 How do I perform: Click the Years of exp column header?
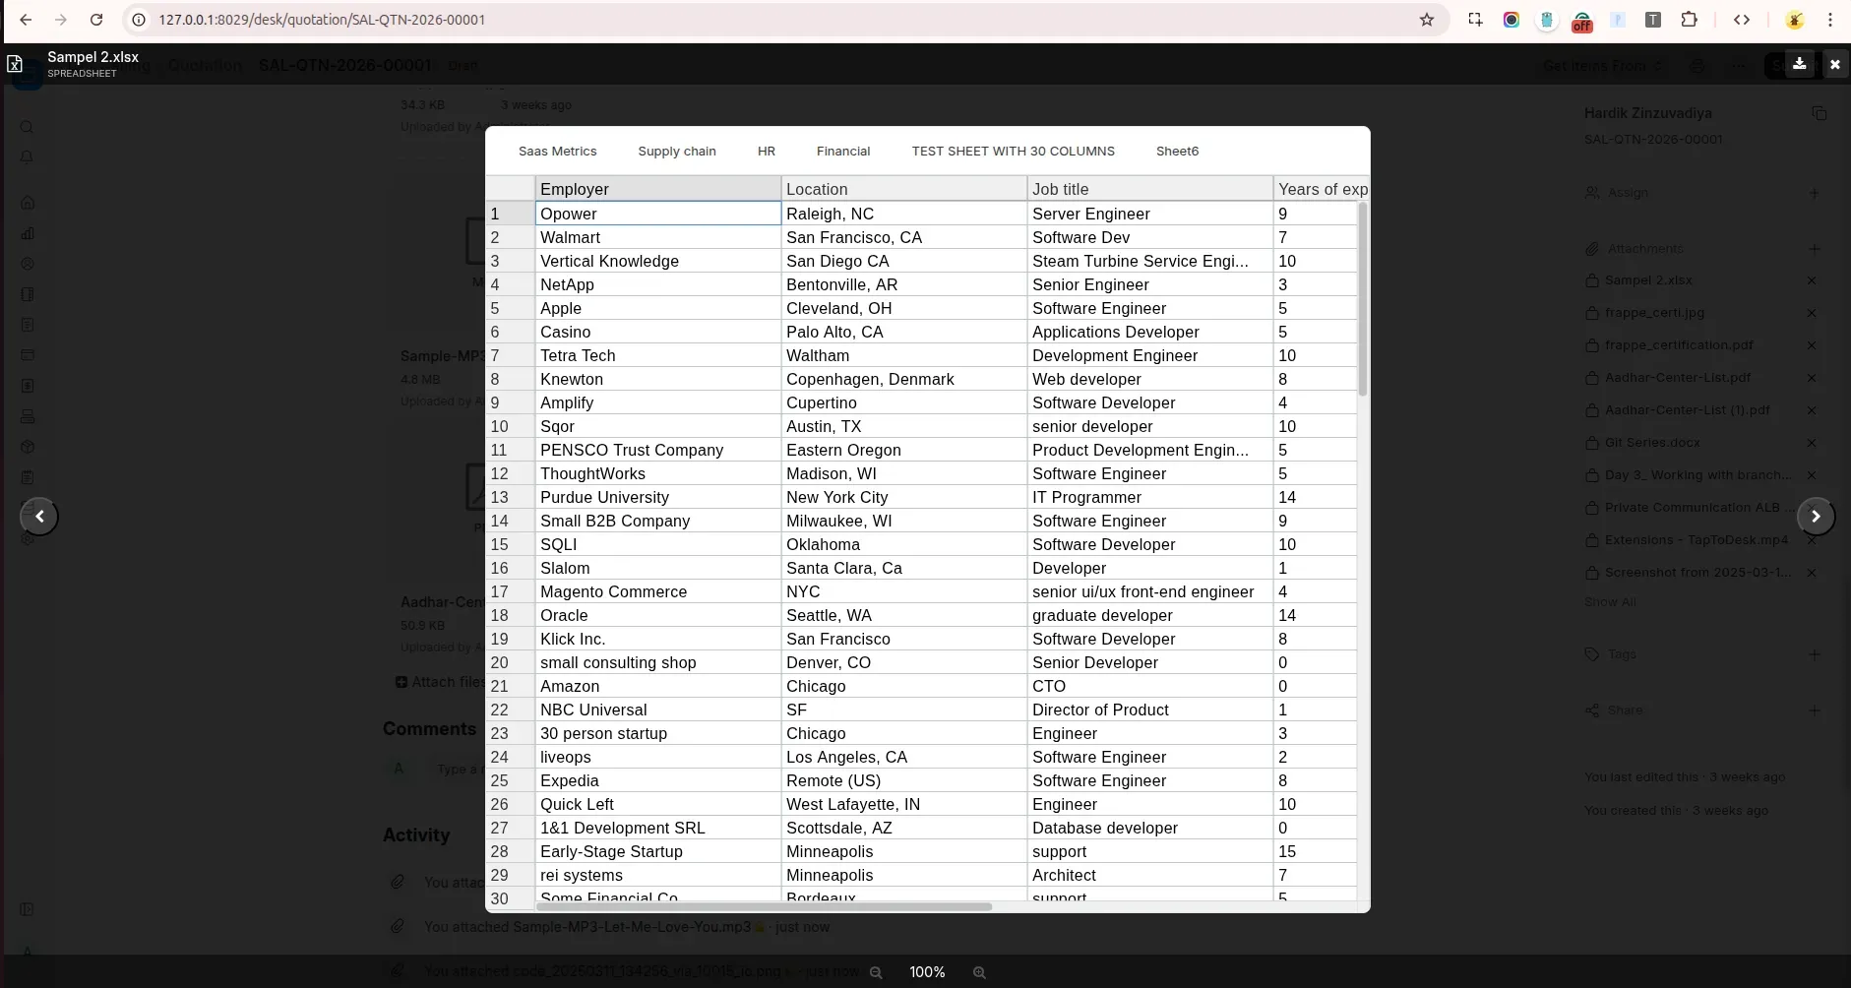(1322, 189)
